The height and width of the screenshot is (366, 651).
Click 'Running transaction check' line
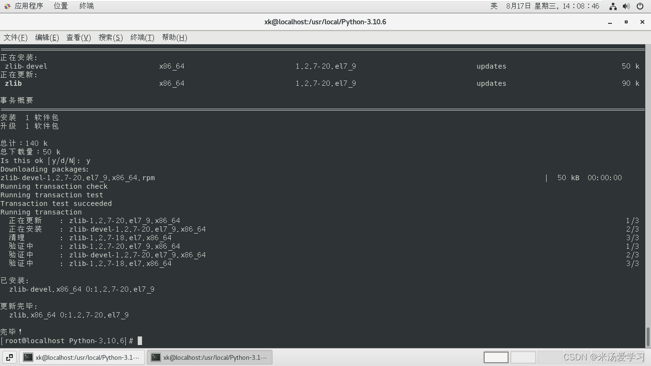click(x=54, y=186)
